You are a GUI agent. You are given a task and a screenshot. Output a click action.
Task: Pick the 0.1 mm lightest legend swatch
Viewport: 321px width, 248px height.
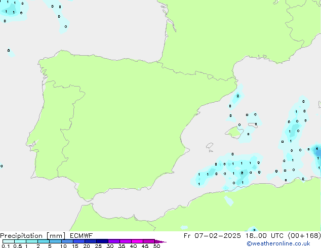pyautogui.click(x=8, y=242)
